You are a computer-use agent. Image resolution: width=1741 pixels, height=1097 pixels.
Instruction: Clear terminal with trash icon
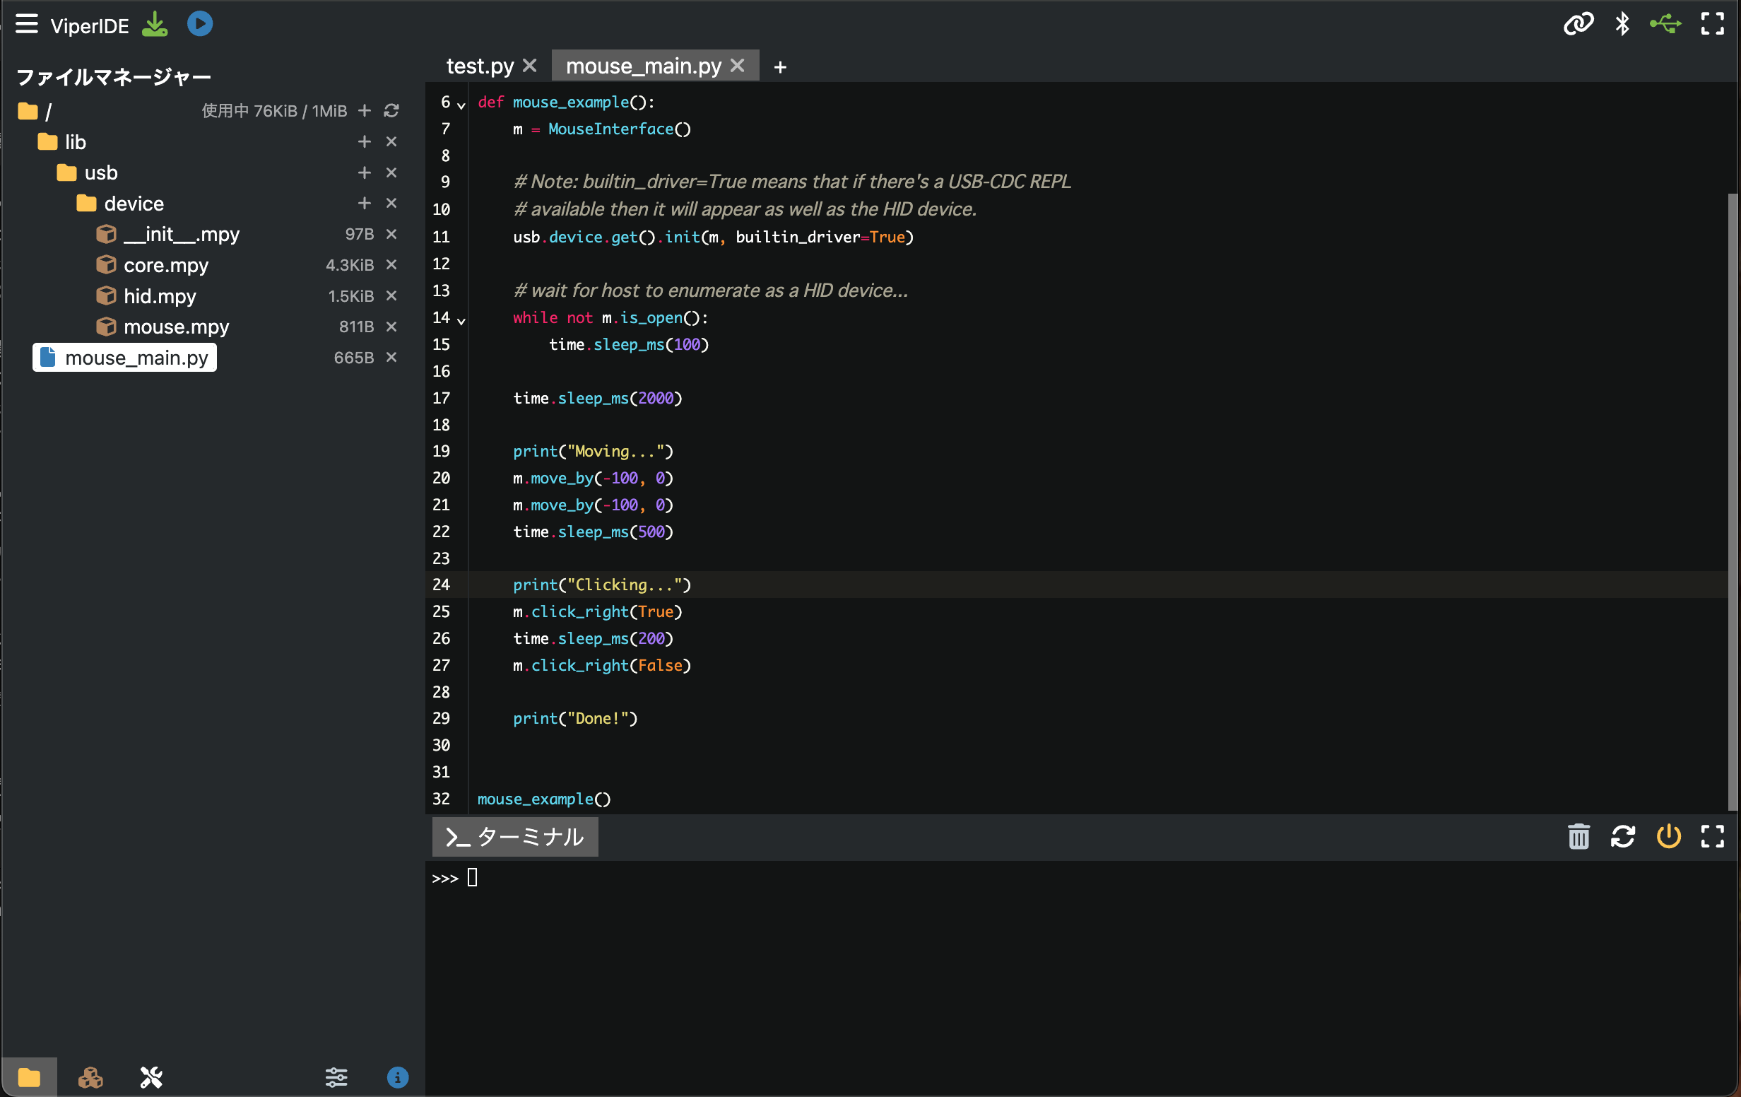click(1578, 837)
